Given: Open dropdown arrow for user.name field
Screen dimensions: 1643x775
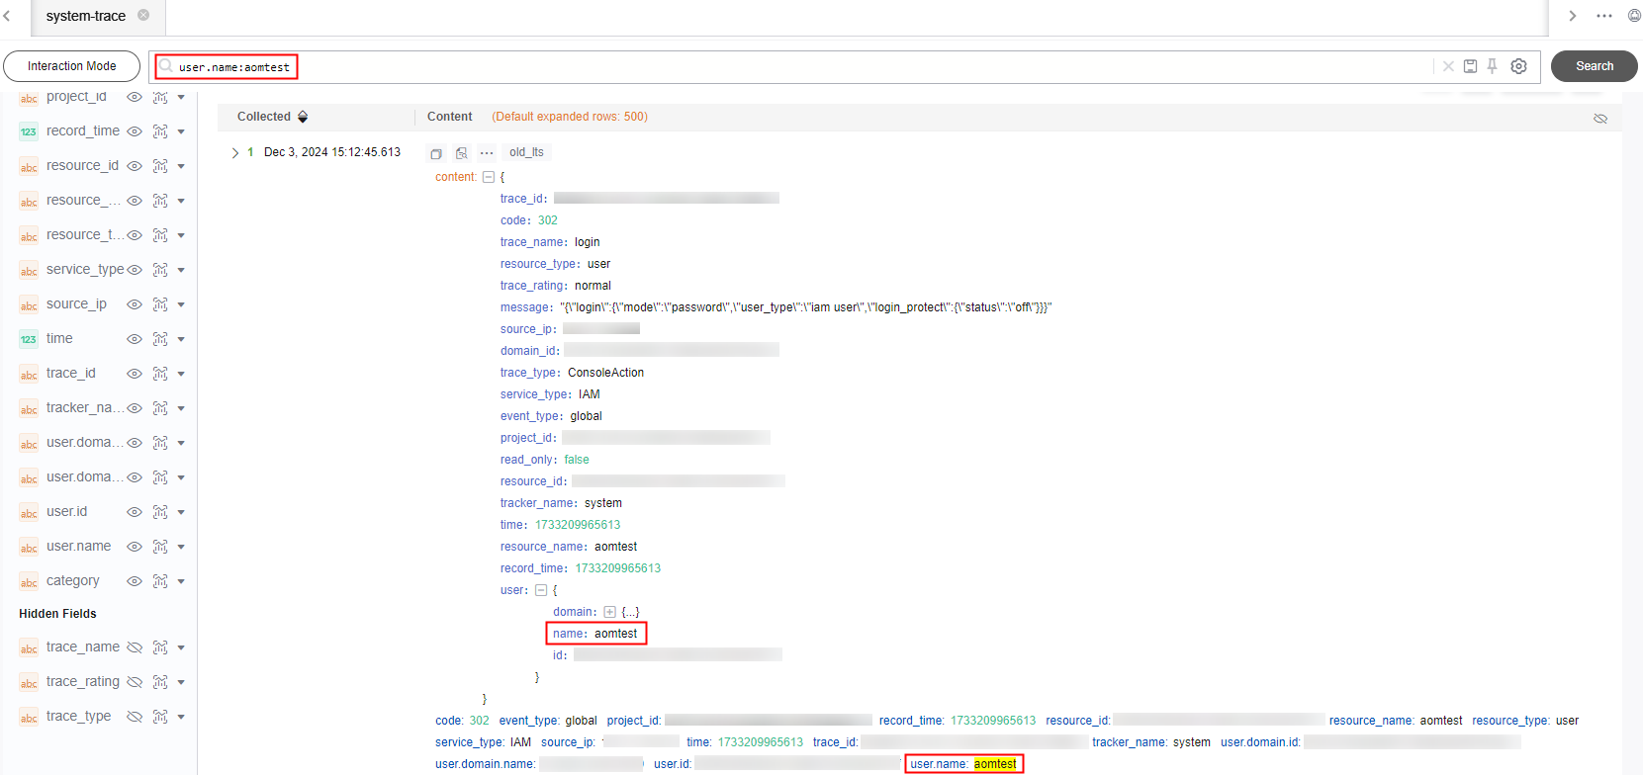Looking at the screenshot, I should click(x=181, y=547).
